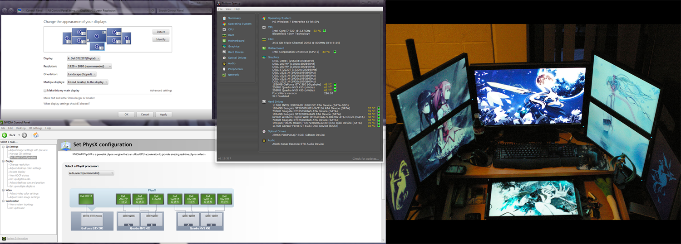The height and width of the screenshot is (244, 681).
Task: Open the Display dropdown
Action: point(84,58)
